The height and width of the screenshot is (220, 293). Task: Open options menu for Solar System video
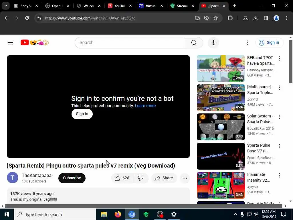(279, 117)
